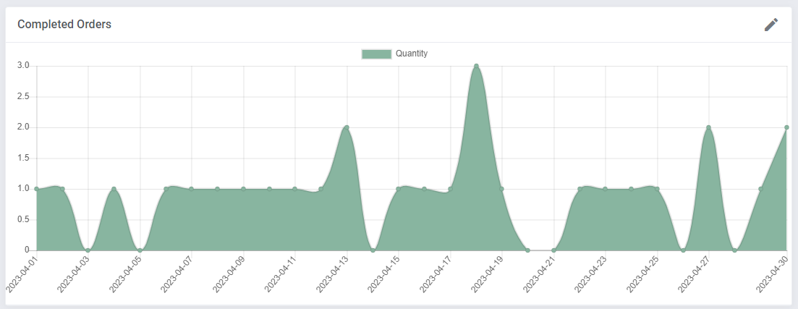
Task: Click the green Quantity legend color box
Action: (x=377, y=54)
